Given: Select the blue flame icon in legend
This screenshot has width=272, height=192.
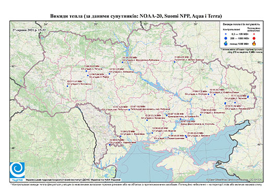Looking at the screenshot, I should coord(226,43).
